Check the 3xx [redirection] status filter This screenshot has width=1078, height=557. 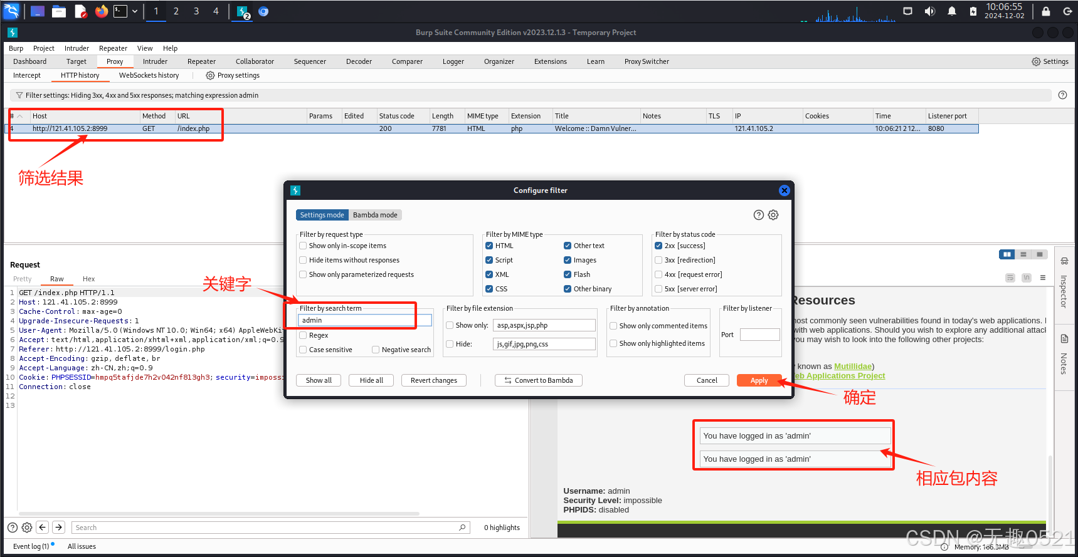(x=658, y=260)
